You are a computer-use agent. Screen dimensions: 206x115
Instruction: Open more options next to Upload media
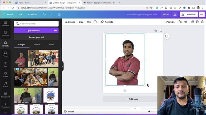pyautogui.click(x=56, y=31)
